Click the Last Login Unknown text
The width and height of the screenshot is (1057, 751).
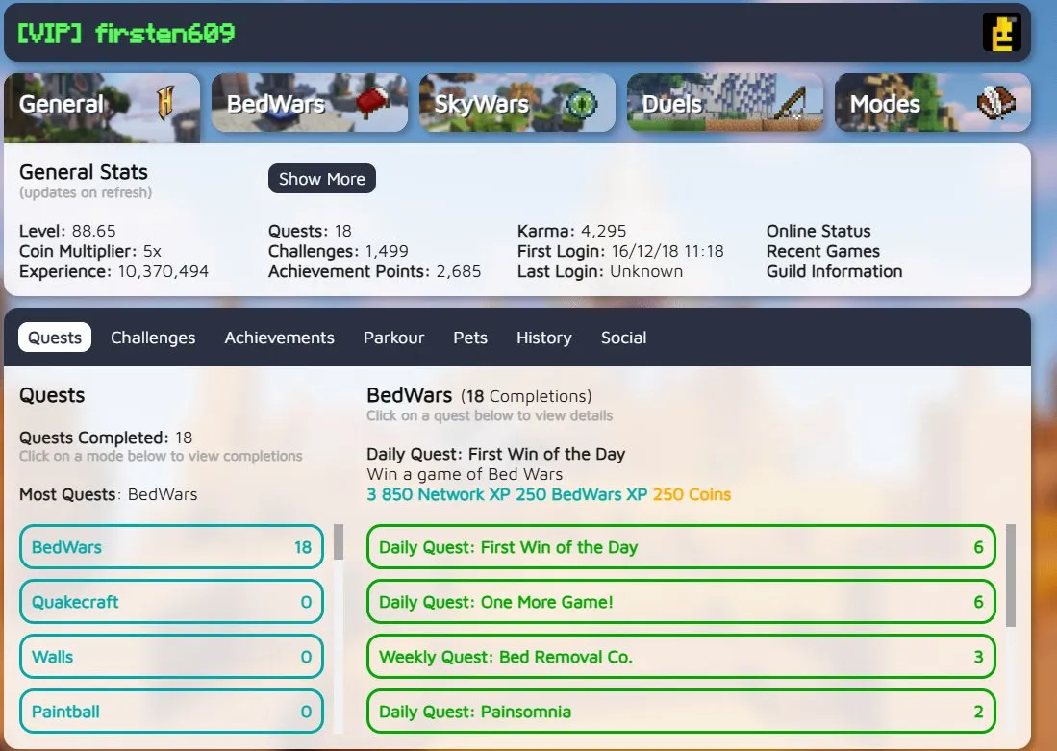(600, 272)
